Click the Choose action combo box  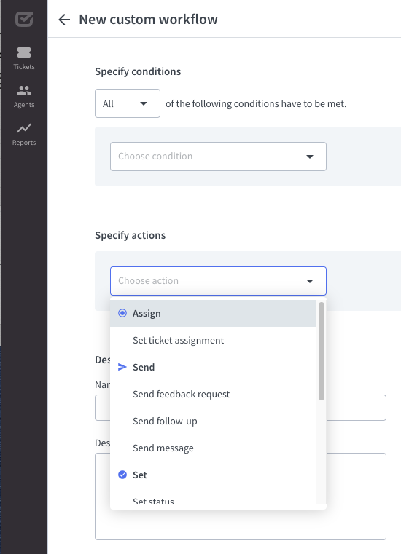[218, 281]
